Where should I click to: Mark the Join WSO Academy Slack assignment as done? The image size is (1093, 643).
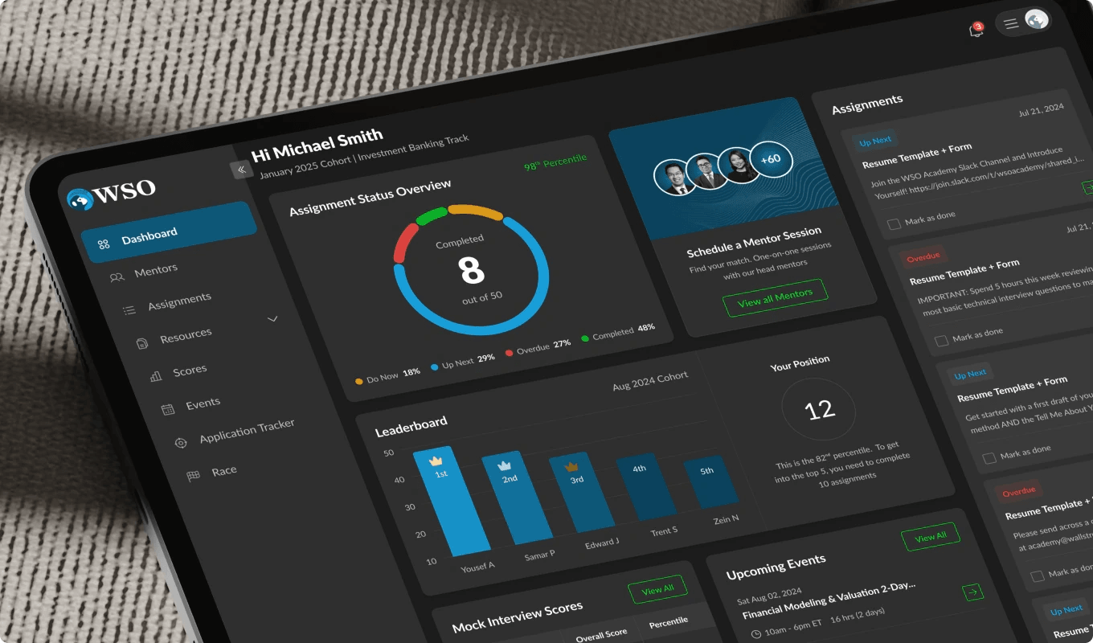894,224
